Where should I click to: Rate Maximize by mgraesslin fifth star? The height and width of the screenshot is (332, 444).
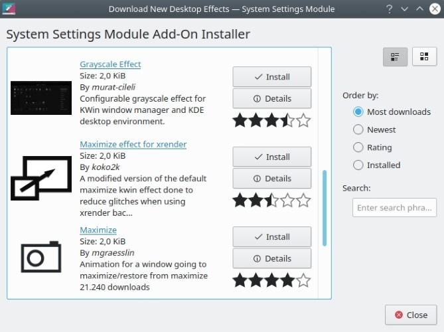[x=303, y=280]
